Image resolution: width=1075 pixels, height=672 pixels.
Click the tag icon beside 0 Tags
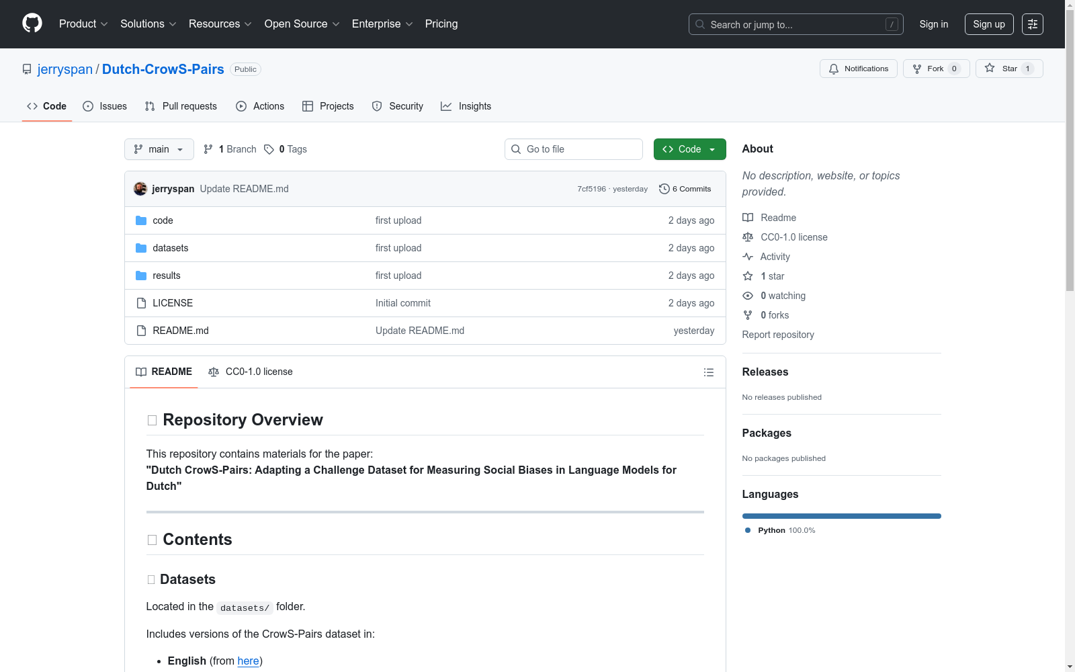269,149
